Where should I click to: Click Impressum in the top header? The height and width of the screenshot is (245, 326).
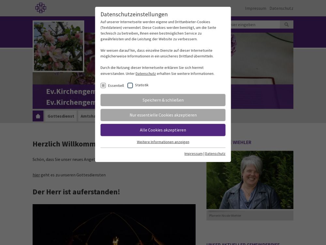[x=256, y=8]
